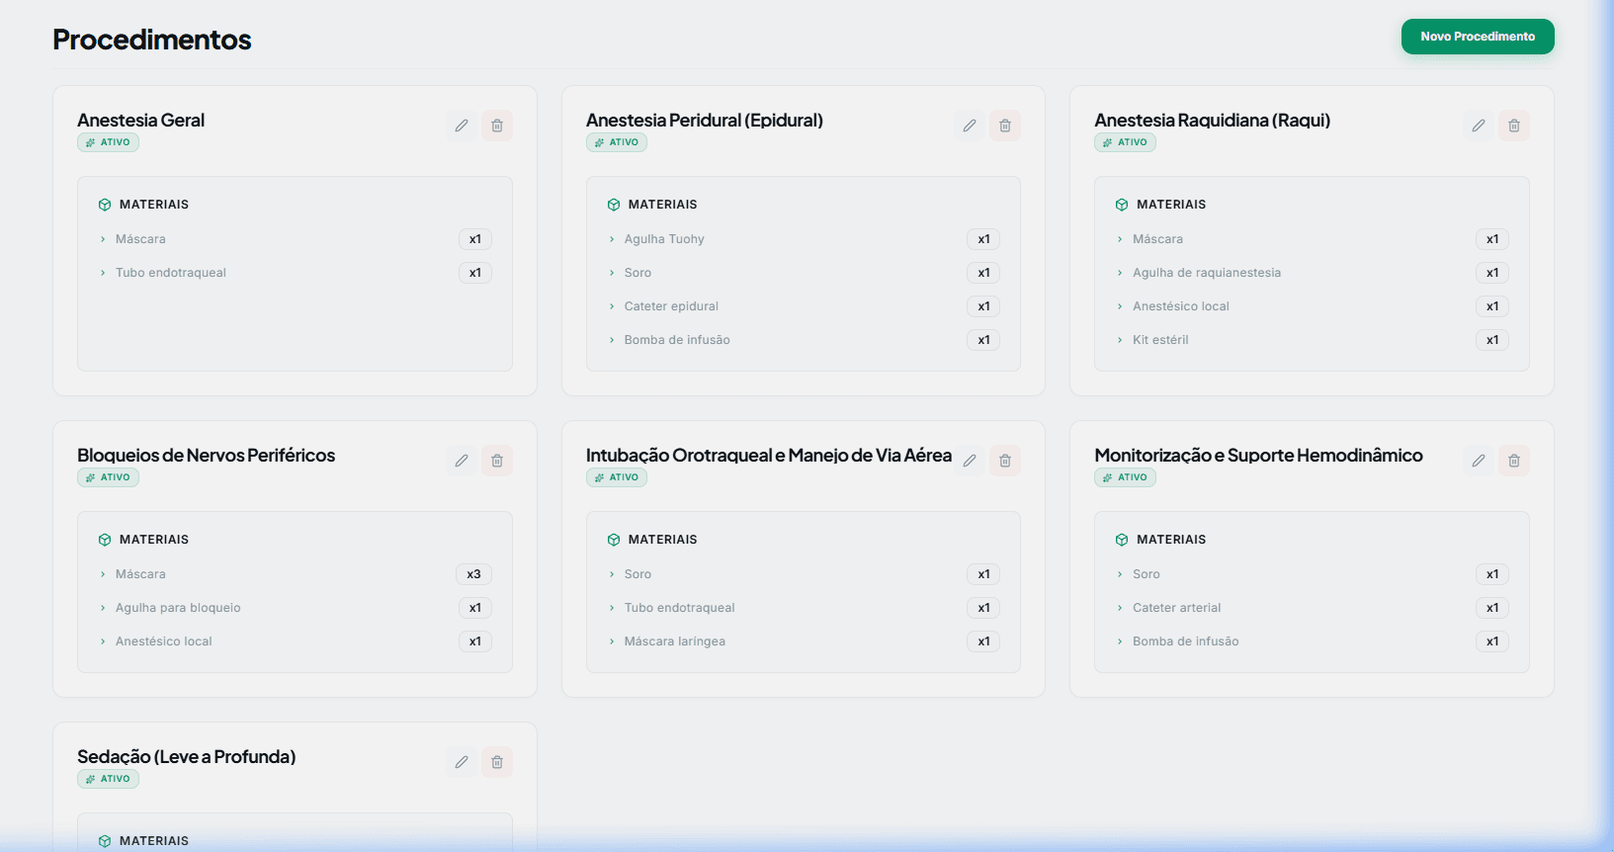Screen dimensions: 1614x852
Task: Delete the Sedação (Leve a Profunda) procedure
Action: pos(497,762)
